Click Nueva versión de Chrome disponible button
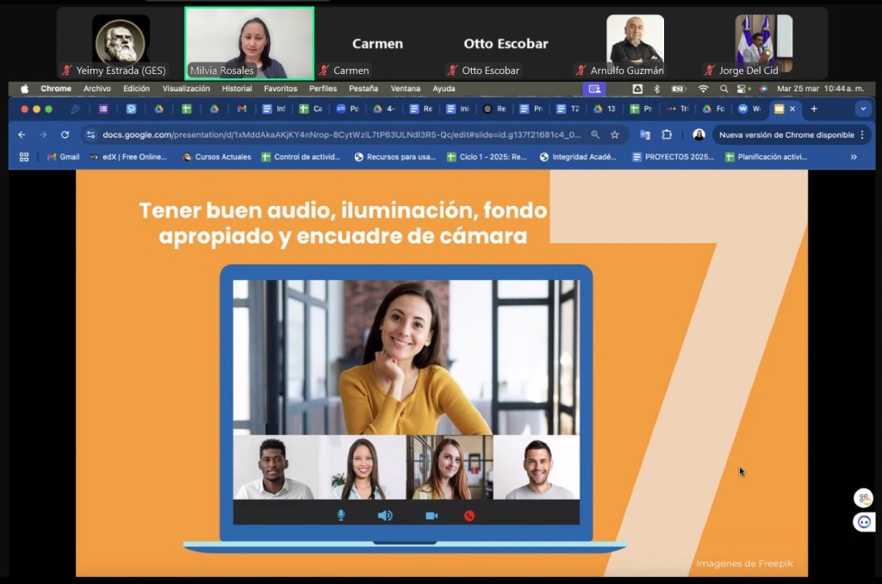882x584 pixels. pos(786,135)
